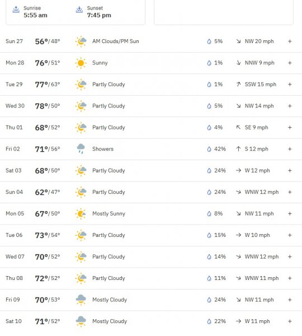Select the 7:45 pm sunset time

[99, 15]
